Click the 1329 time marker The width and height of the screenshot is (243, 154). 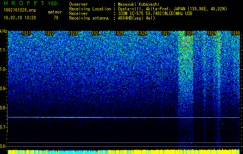pyautogui.click(x=212, y=33)
